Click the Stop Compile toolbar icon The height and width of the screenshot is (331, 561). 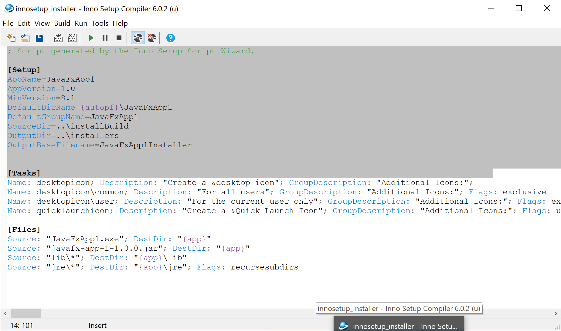click(72, 38)
